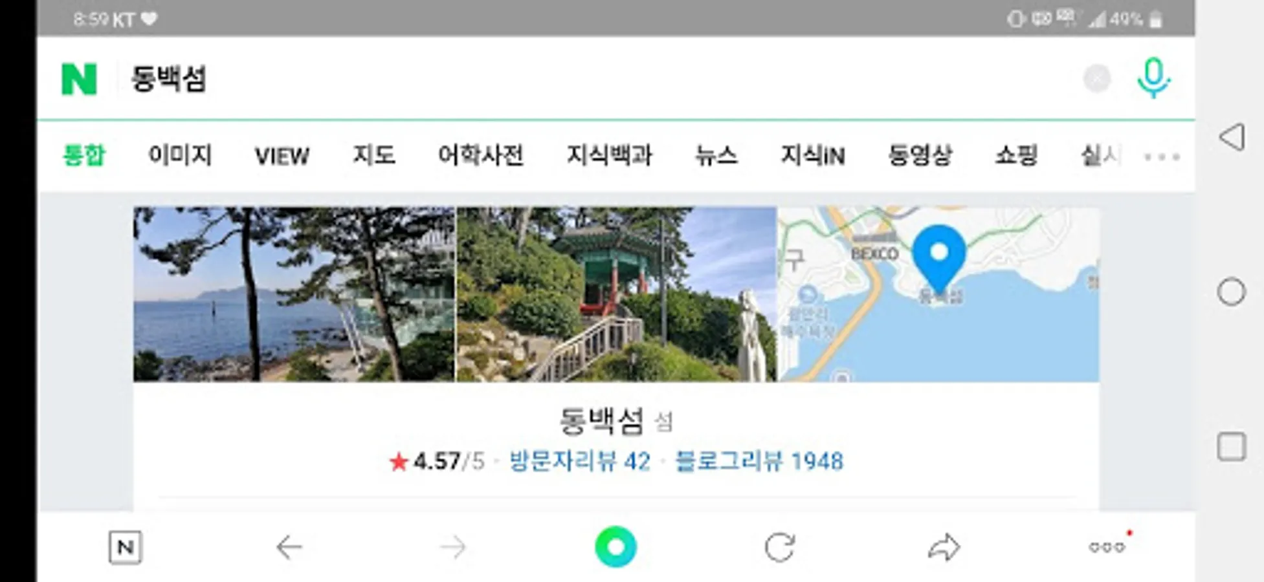Go forward with the right arrow icon
Screen dimensions: 1264x582
coord(453,548)
